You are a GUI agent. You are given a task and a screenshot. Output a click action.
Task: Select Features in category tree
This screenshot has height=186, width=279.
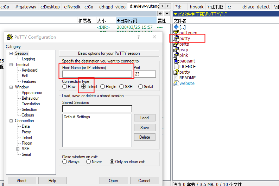pos(29,81)
